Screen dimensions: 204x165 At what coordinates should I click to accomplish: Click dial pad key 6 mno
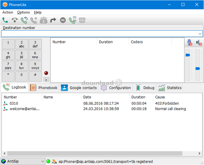pyautogui.click(x=35, y=55)
